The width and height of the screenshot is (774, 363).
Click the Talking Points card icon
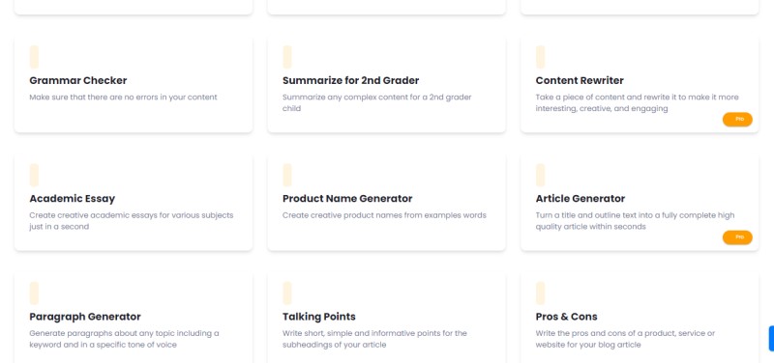287,293
